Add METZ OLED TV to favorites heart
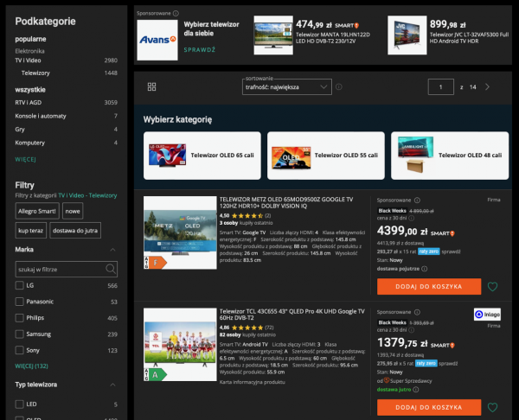Viewport: 519px width, 420px height. click(x=492, y=287)
